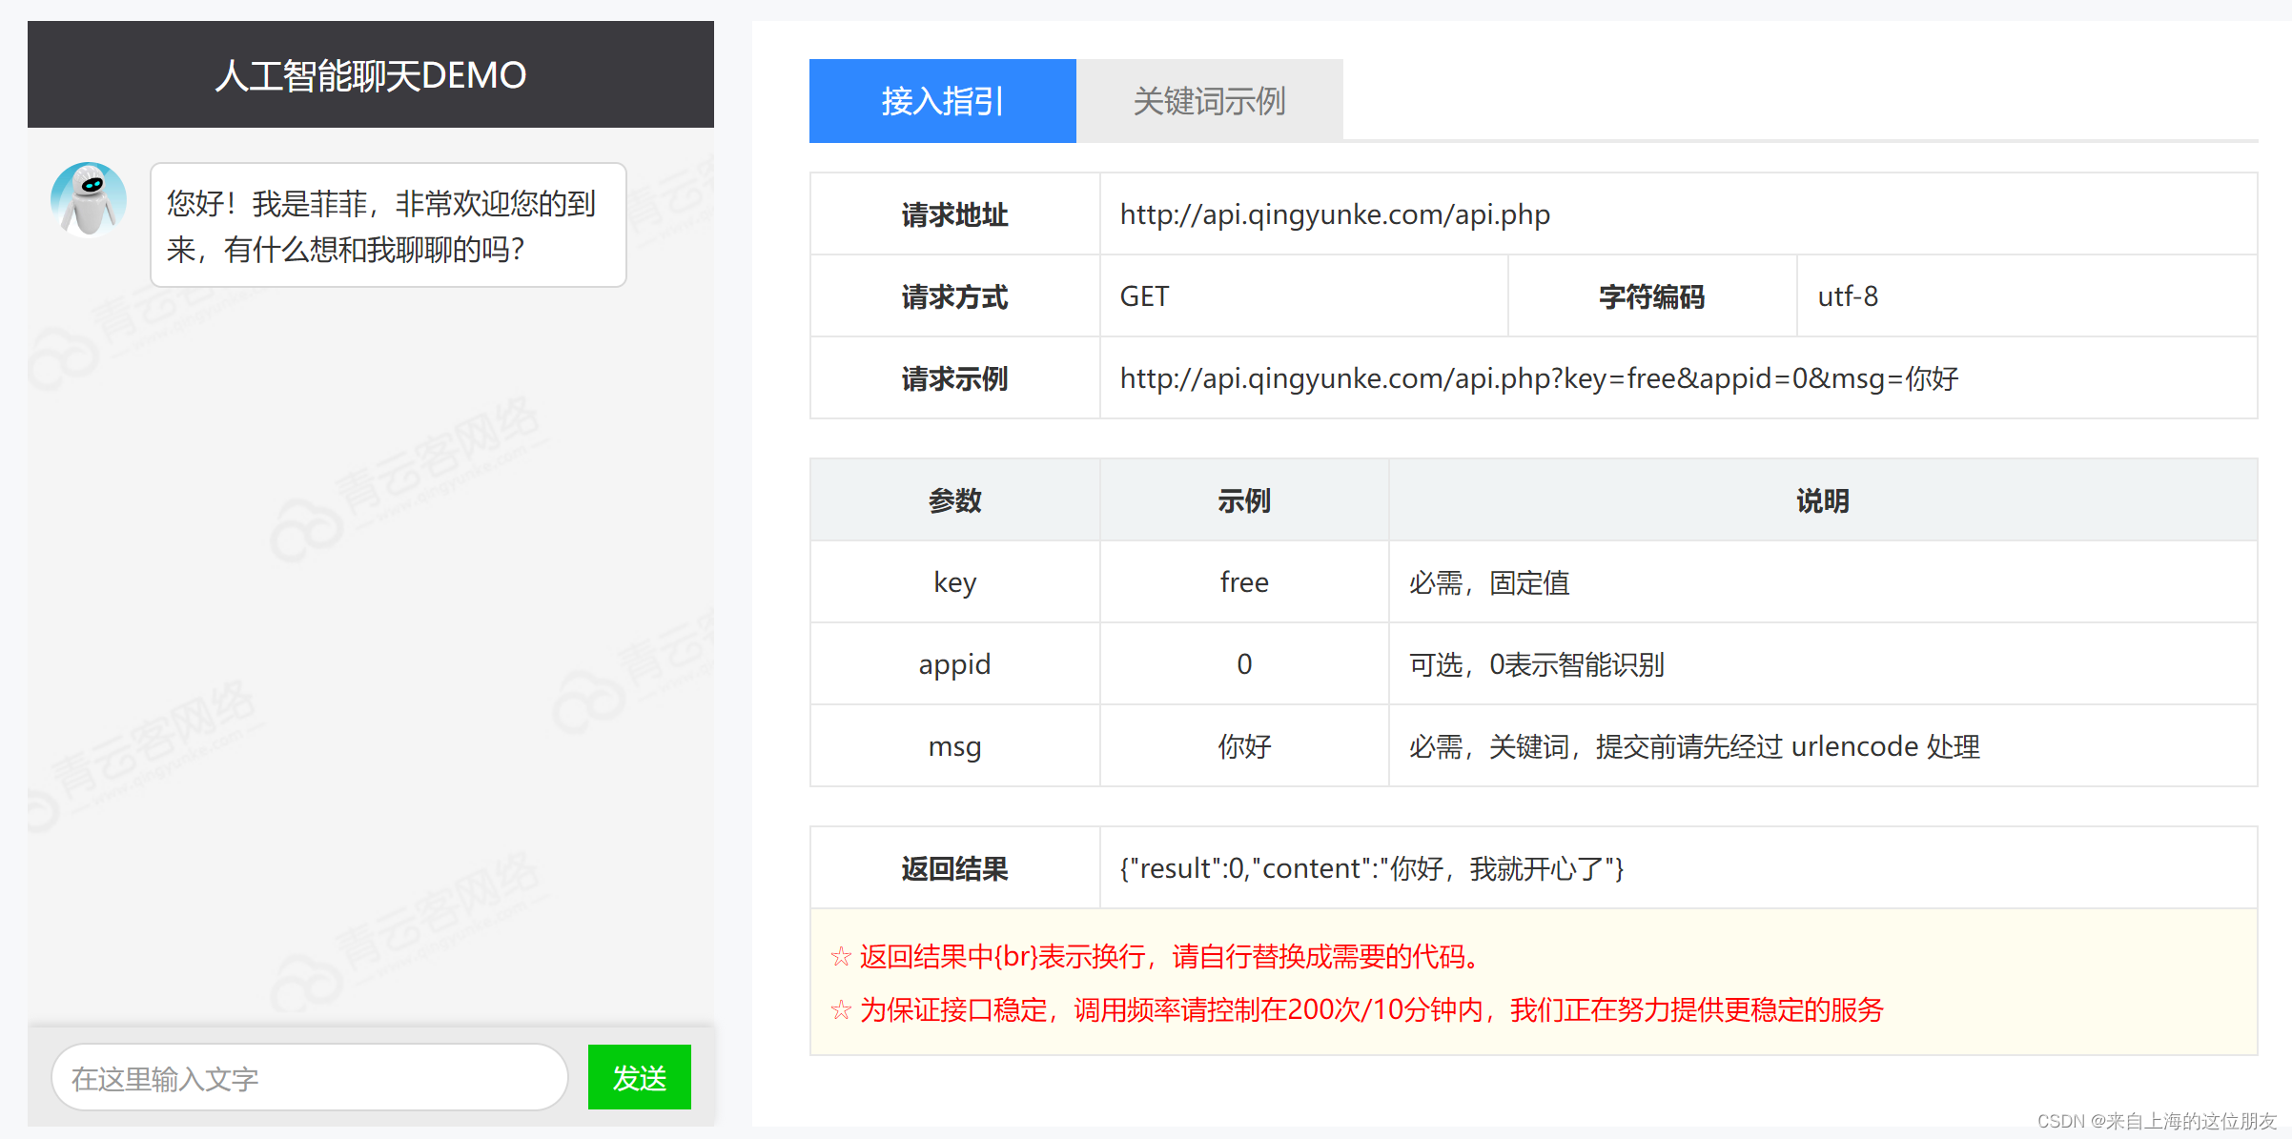Select the example URL with key=free&appid=0
Viewport: 2292px width, 1139px height.
click(x=1539, y=378)
